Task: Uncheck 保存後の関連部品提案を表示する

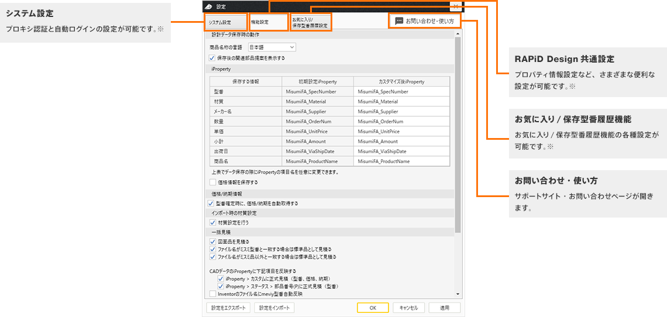Action: click(x=212, y=58)
